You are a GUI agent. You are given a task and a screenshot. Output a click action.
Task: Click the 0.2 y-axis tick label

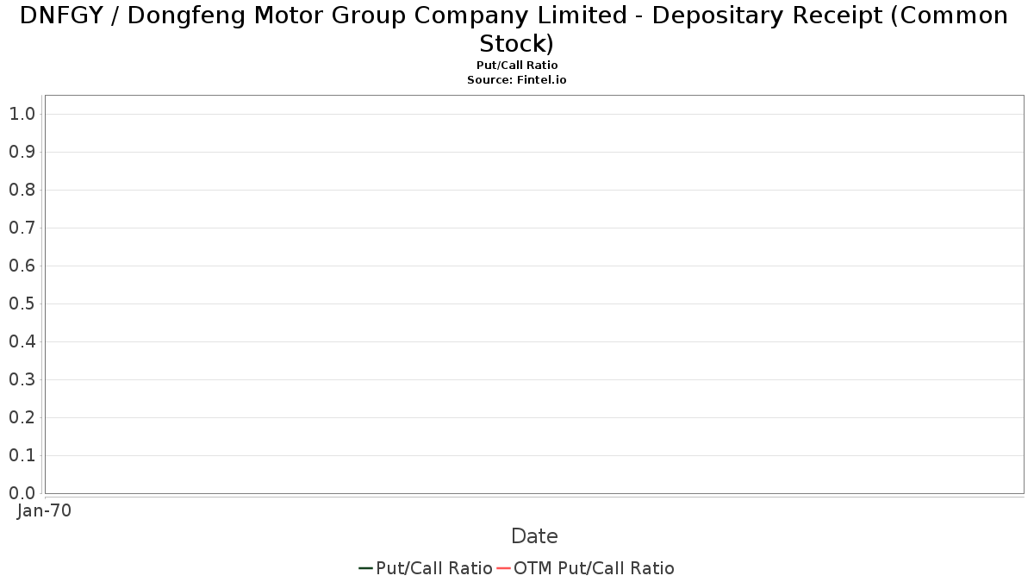click(22, 417)
